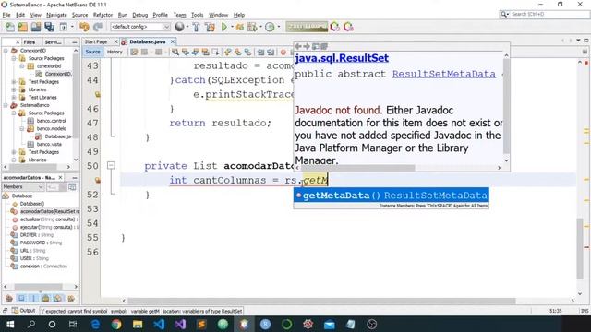Switch to the Files tab
Screen dimensions: 591x332
29,42
